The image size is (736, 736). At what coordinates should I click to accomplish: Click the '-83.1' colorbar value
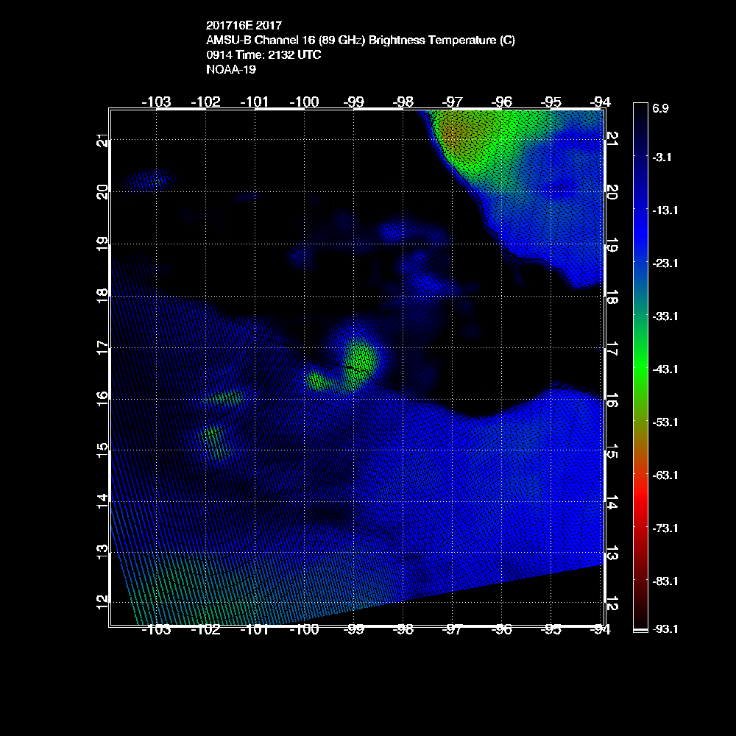[665, 581]
